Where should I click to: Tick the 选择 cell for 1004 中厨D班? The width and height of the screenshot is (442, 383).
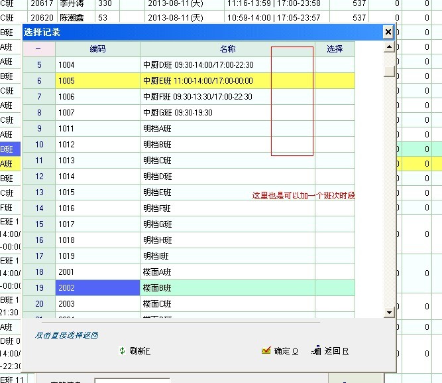[335, 65]
